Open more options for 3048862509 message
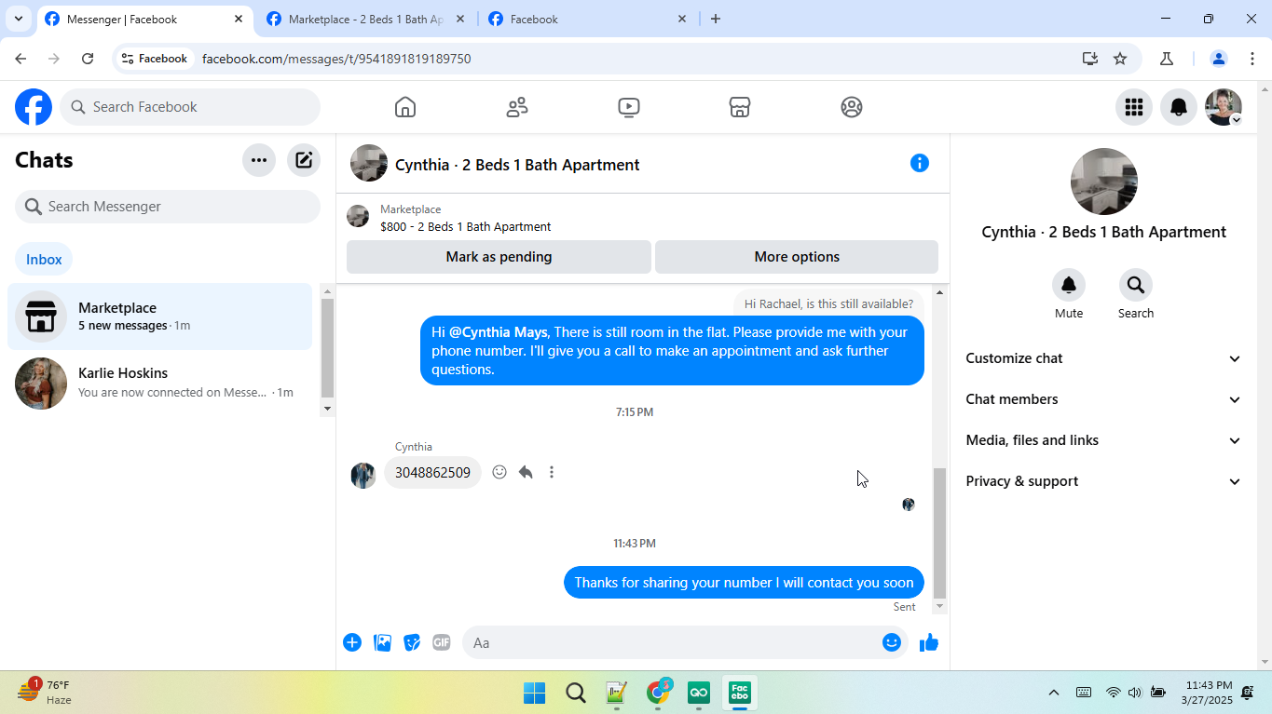The height and width of the screenshot is (714, 1272). (552, 472)
